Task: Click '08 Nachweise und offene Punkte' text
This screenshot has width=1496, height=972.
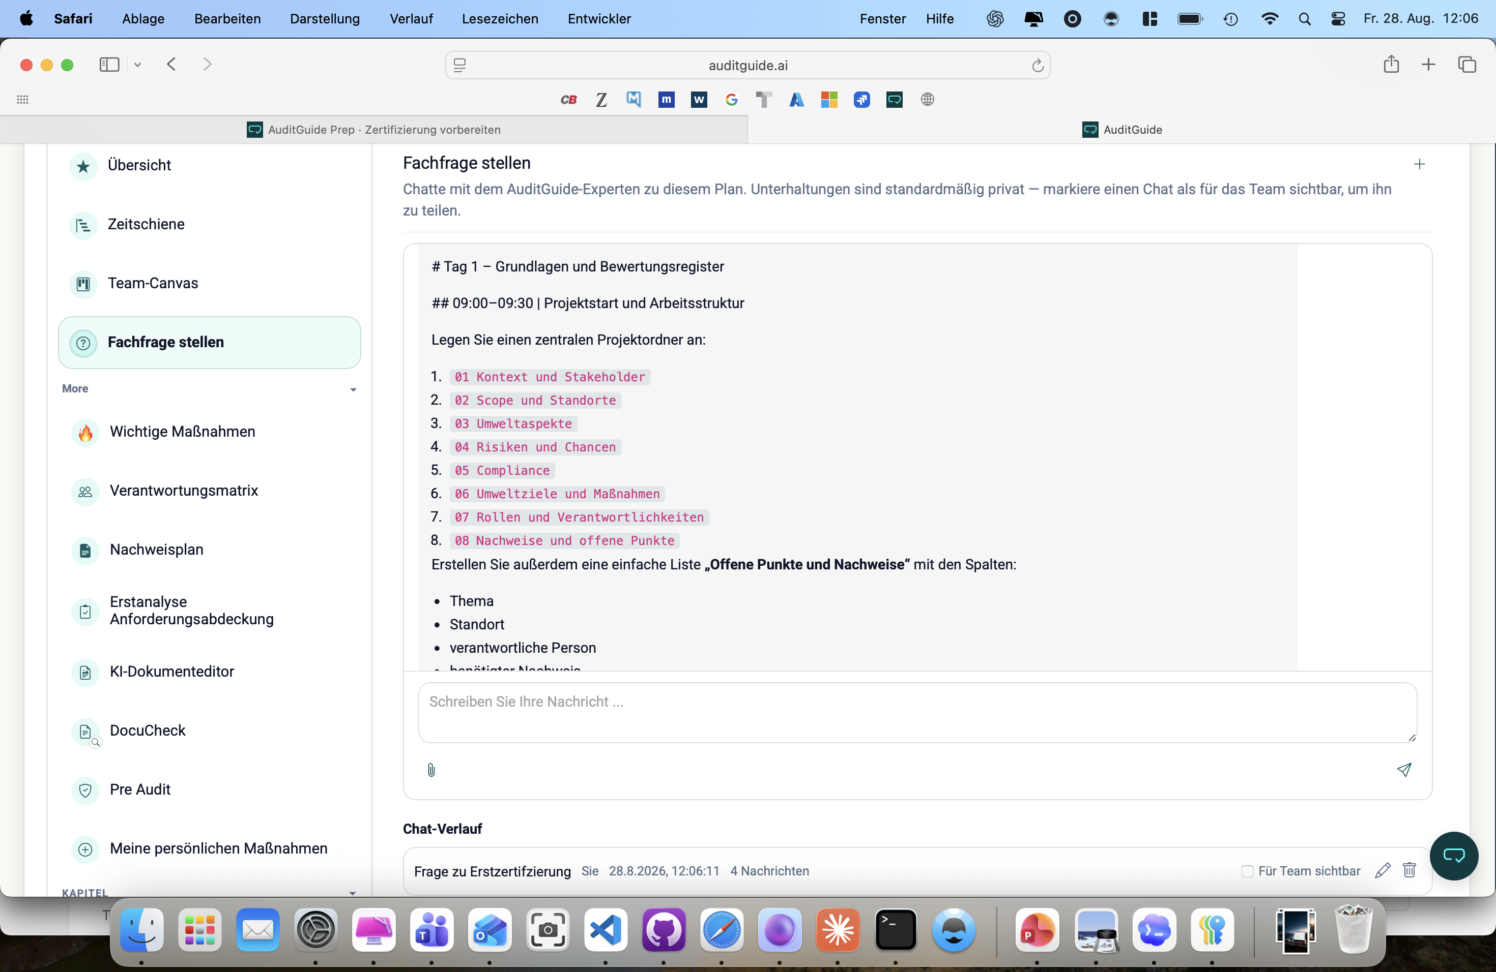Action: pos(564,540)
